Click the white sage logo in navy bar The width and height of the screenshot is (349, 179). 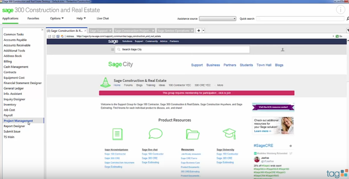(x=113, y=41)
